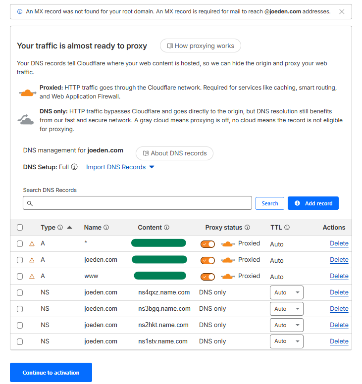
Task: Click the Search DNS Records input field
Action: point(137,203)
